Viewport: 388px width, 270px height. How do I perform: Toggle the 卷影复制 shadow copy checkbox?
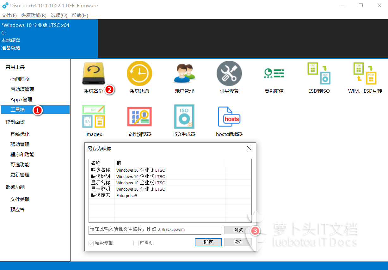click(x=91, y=243)
